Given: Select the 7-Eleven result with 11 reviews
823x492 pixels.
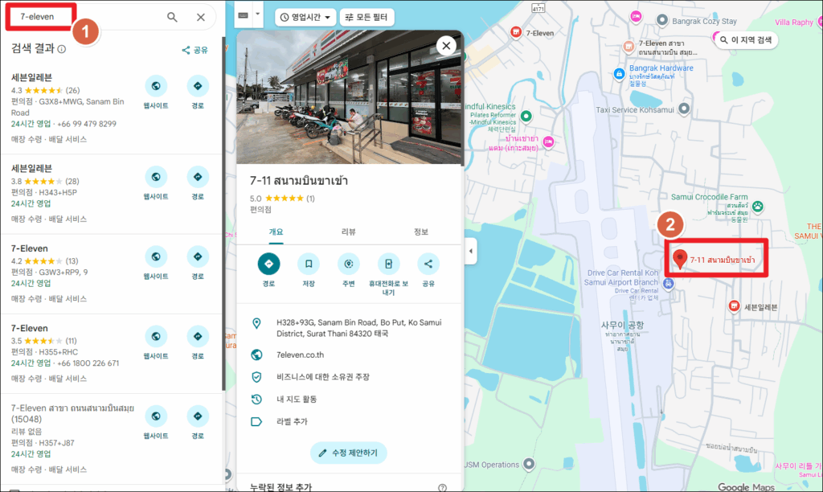Looking at the screenshot, I should point(110,354).
